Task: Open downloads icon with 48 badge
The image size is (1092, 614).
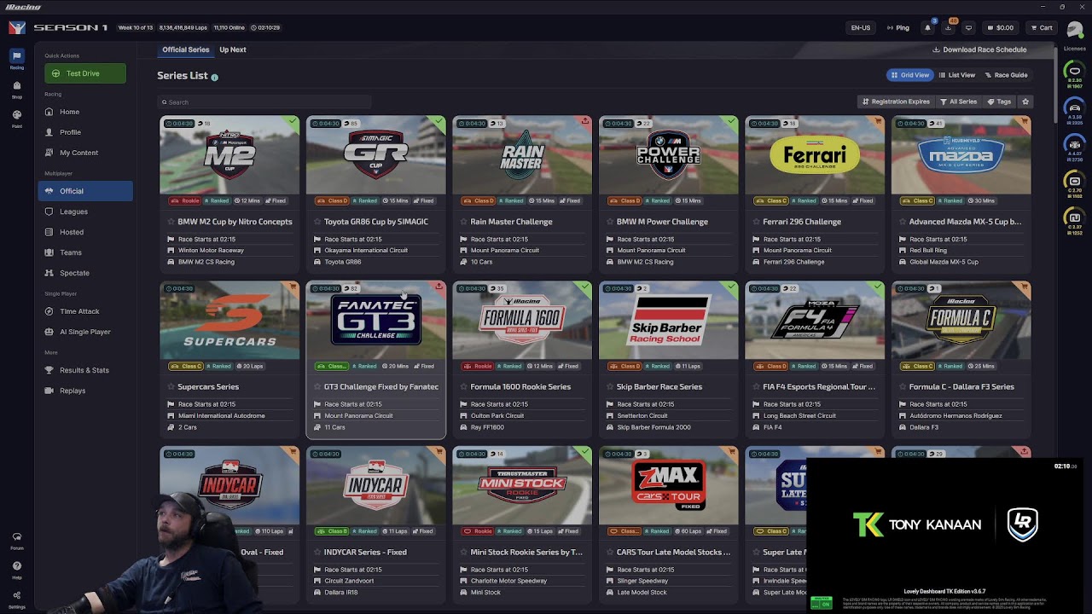Action: 948,27
